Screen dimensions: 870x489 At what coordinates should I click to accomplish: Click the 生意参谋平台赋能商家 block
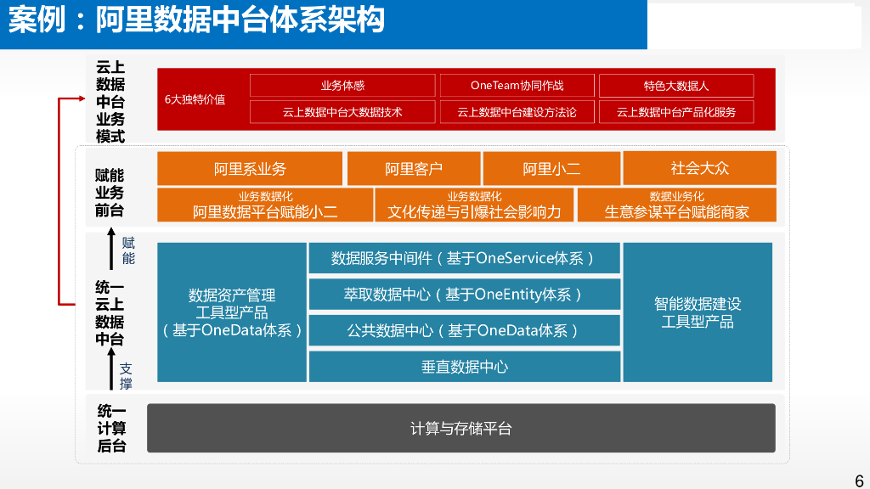point(677,205)
